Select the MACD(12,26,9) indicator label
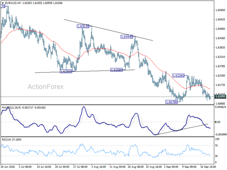Image resolution: width=227 pixels, height=170 pixels. coord(11,108)
